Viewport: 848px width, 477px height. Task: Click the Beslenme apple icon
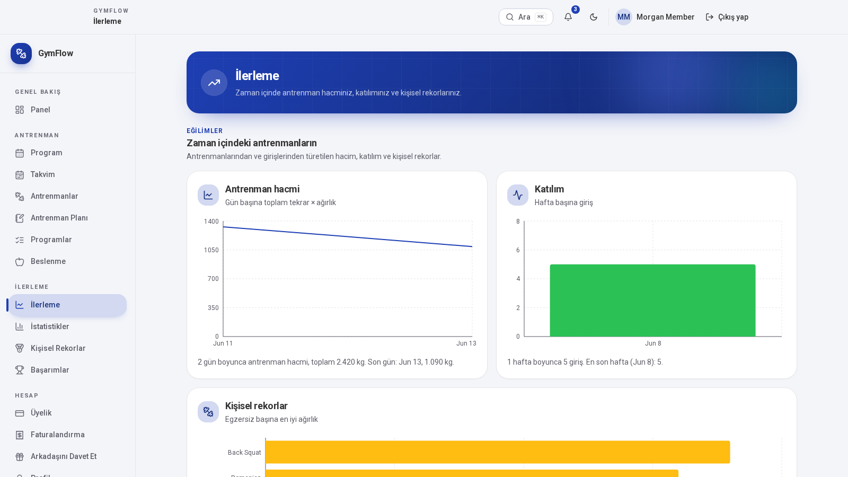[x=20, y=262]
